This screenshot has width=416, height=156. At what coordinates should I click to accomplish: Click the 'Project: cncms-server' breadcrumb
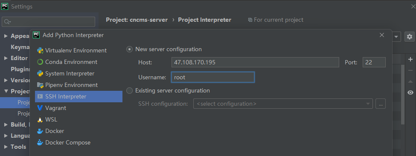click(x=137, y=20)
